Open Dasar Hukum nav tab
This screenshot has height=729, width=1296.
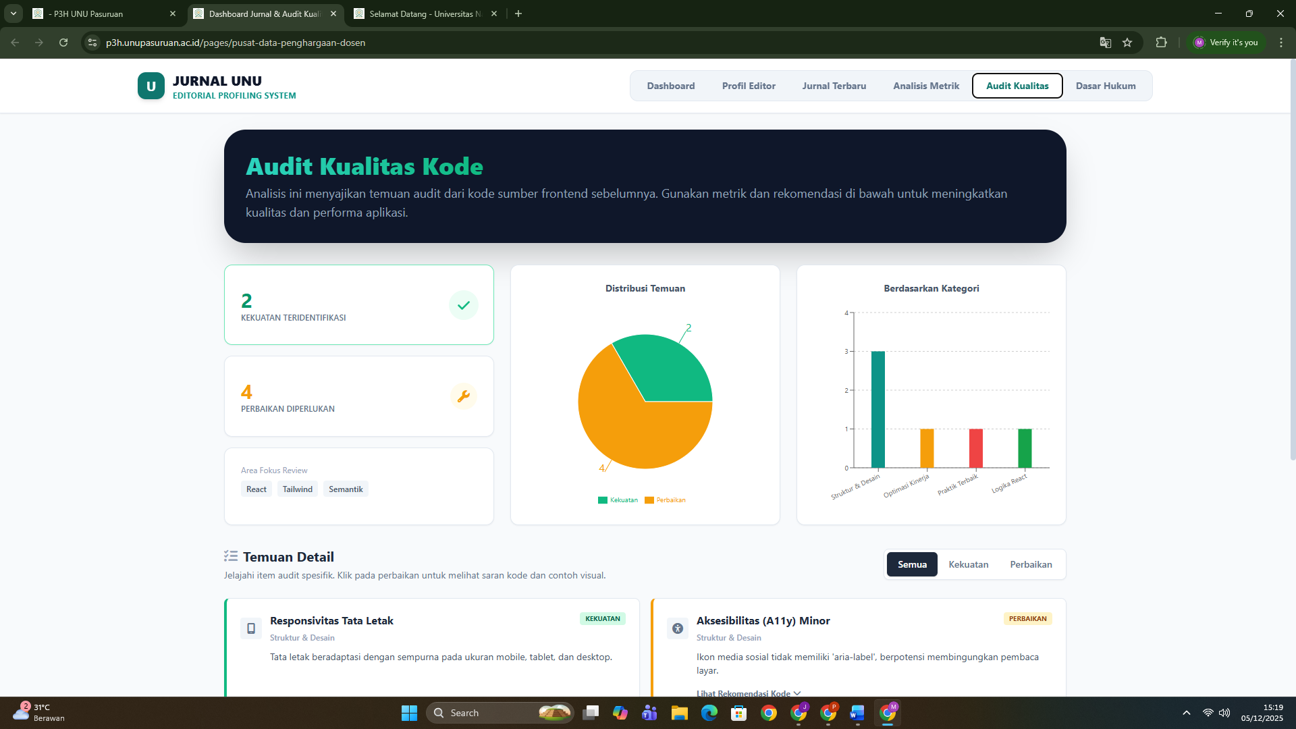click(1105, 86)
